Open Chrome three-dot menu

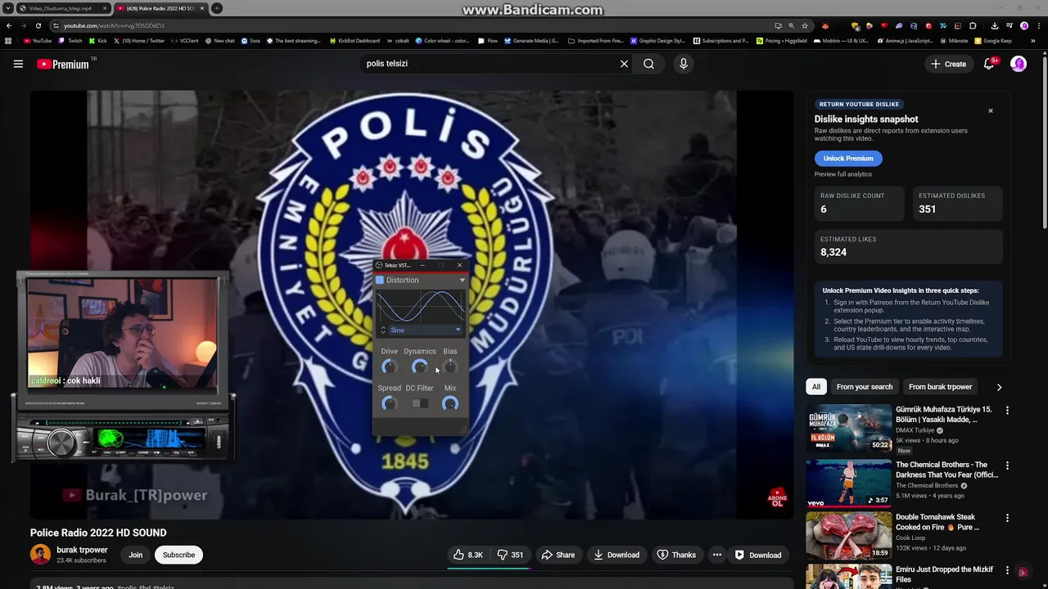tap(1037, 25)
